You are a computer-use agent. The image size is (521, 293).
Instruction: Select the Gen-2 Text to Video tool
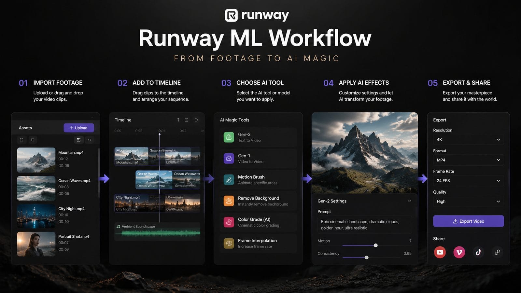(258, 137)
